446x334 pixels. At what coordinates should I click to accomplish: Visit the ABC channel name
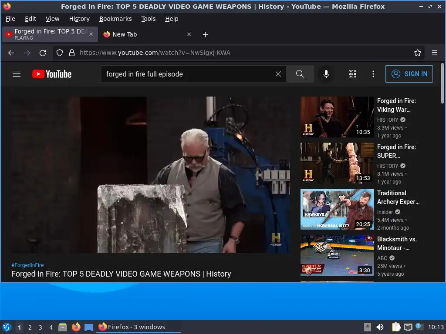click(382, 258)
